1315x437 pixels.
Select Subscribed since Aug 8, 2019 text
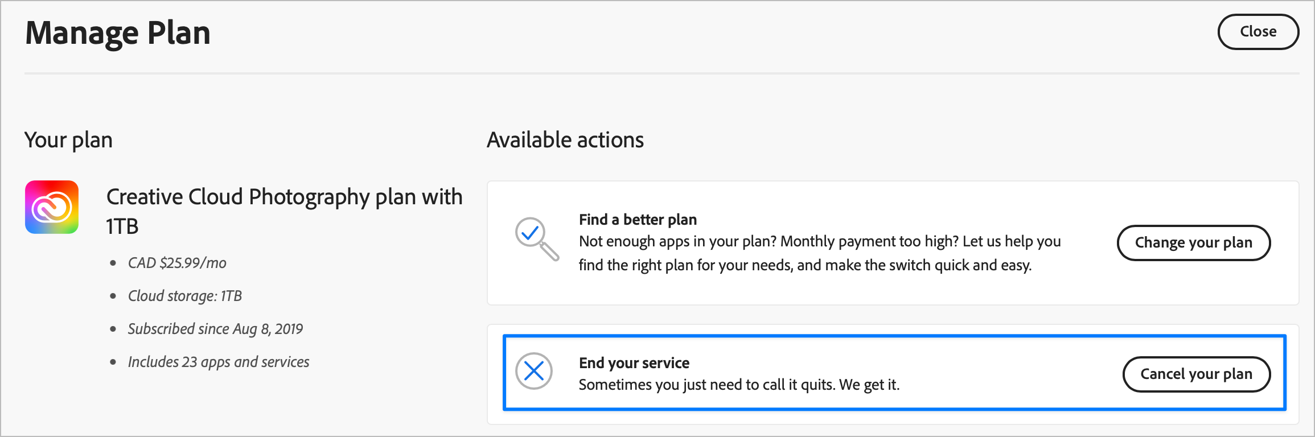(x=216, y=328)
